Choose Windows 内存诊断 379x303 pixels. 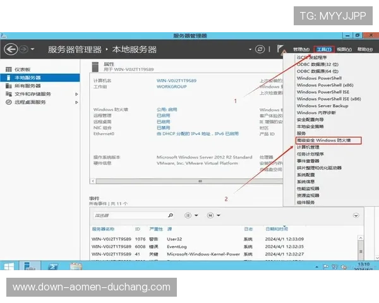tap(316, 112)
